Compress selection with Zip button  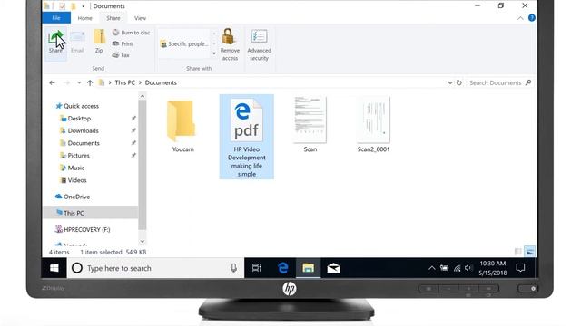tap(99, 42)
